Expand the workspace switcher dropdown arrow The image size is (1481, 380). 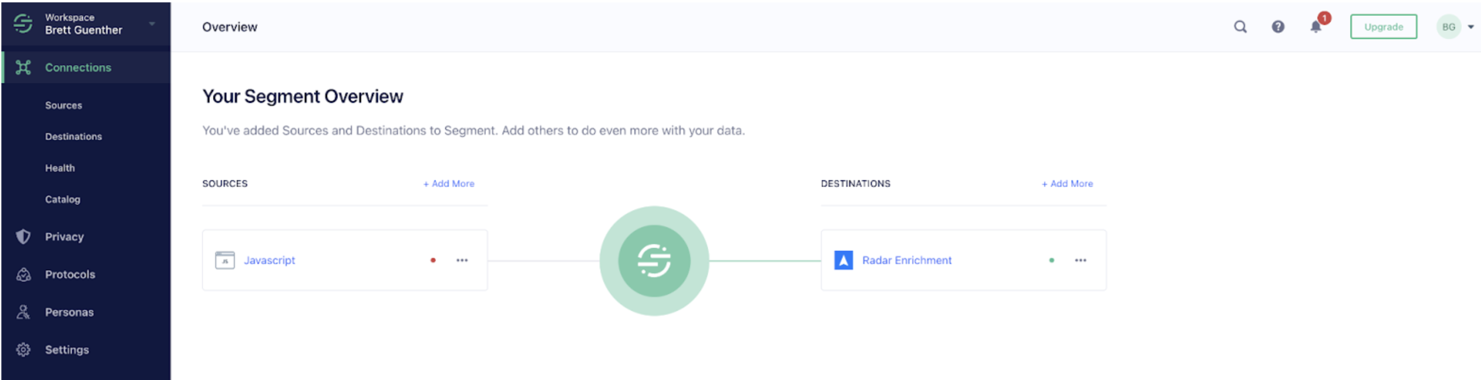point(152,24)
